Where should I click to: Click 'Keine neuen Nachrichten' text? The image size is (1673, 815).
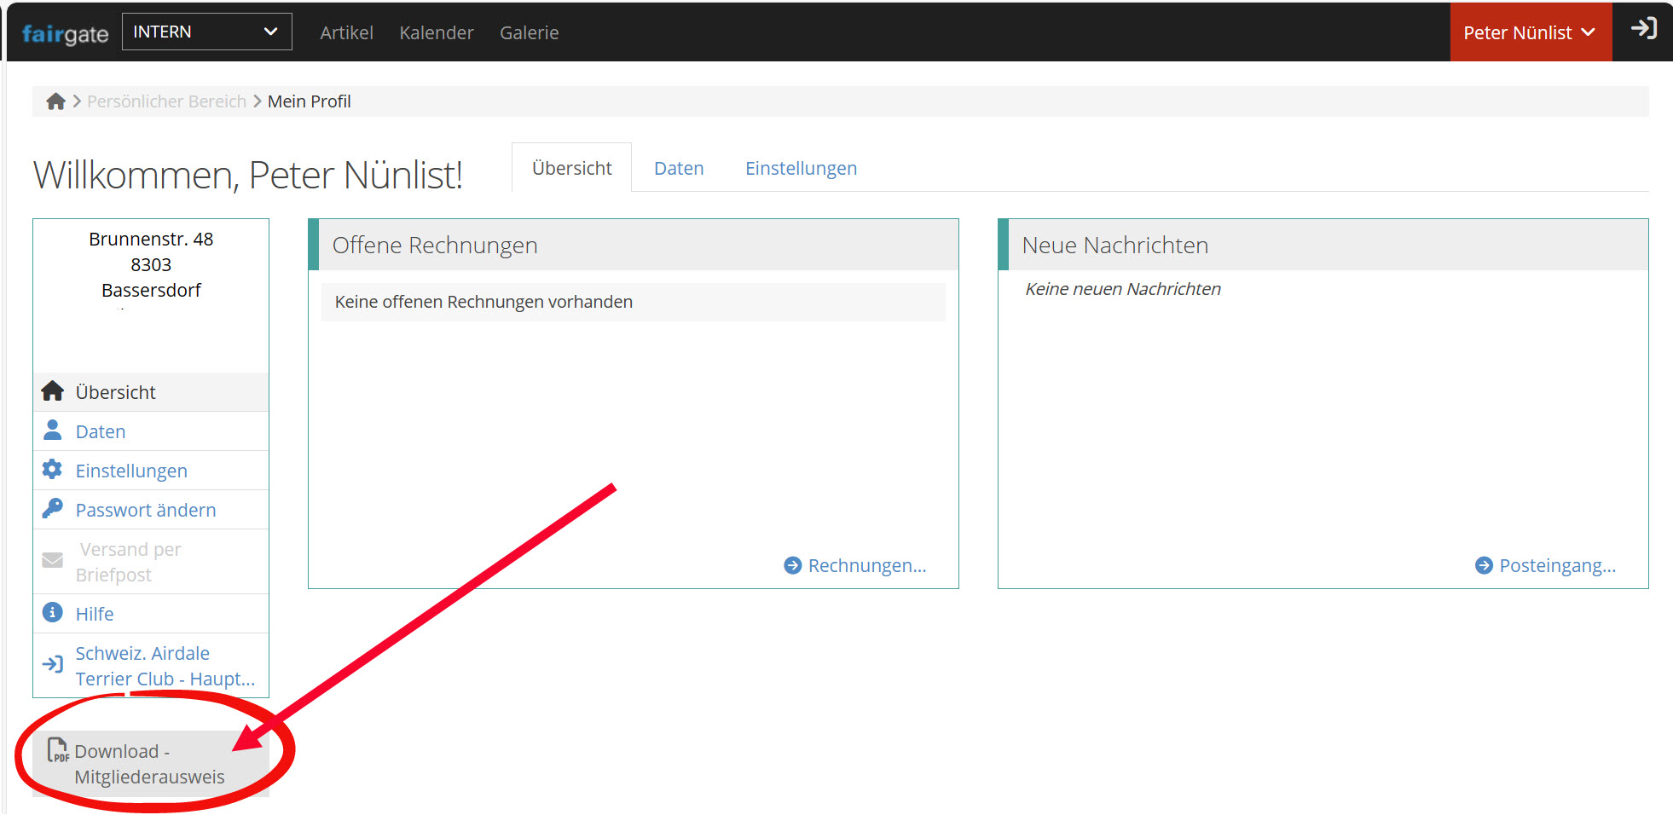[1123, 289]
